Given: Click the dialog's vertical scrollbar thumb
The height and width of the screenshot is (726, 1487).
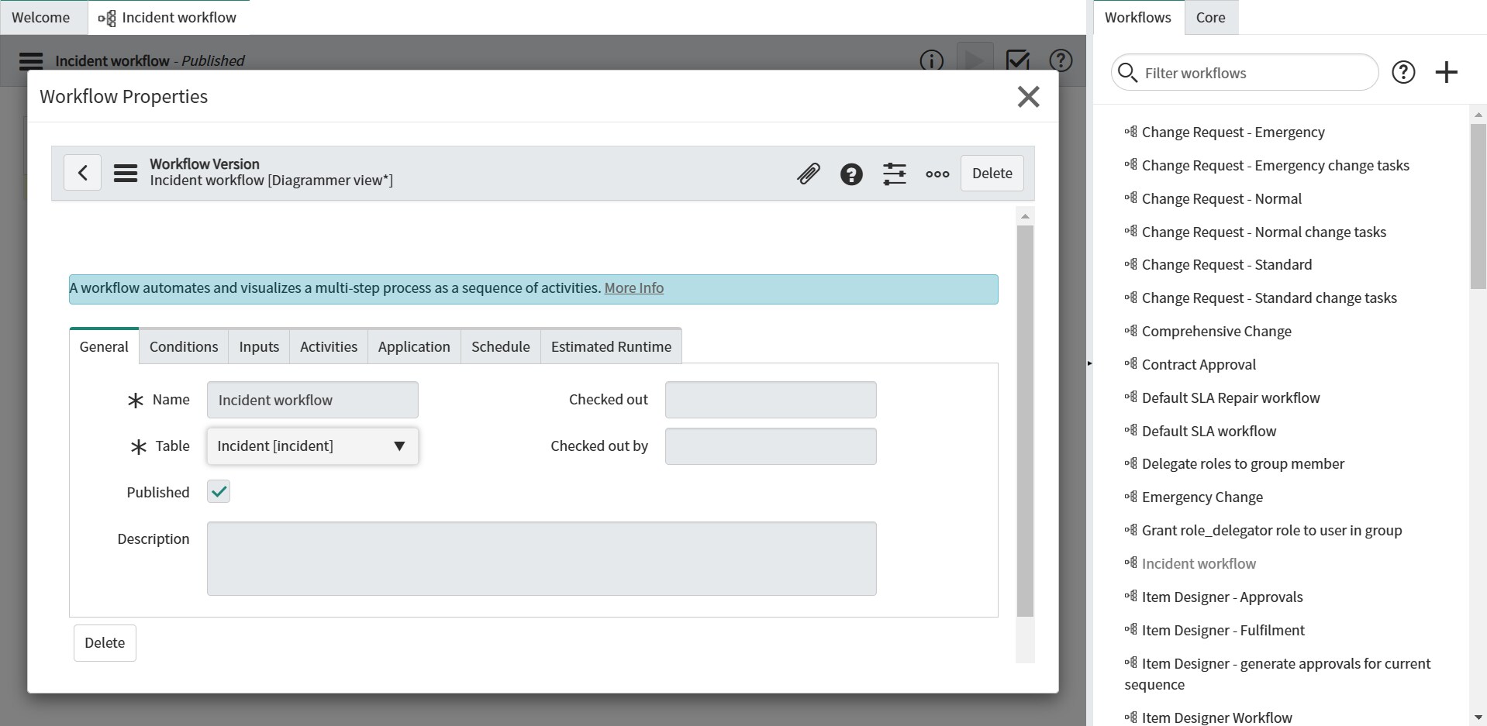Looking at the screenshot, I should click(x=1025, y=421).
